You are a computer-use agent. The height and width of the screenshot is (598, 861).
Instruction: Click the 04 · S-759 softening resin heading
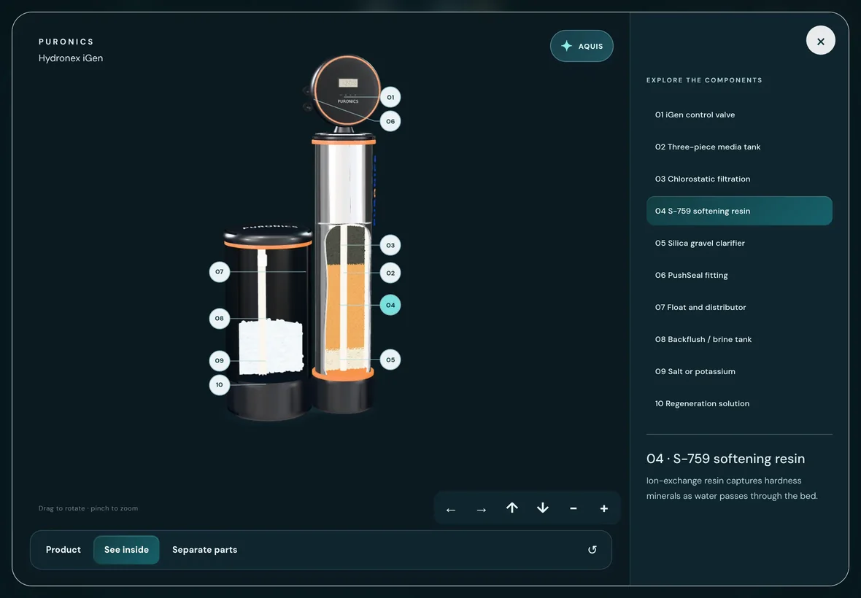click(725, 459)
